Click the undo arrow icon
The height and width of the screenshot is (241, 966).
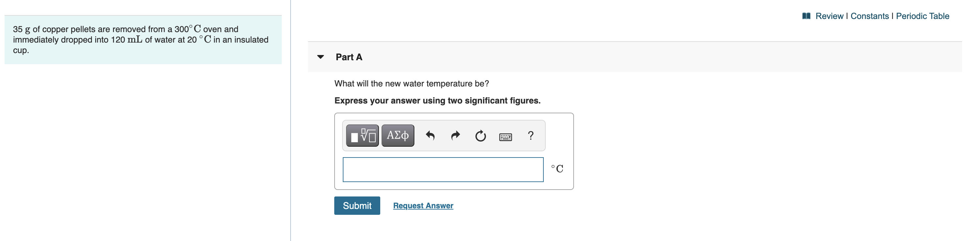point(430,136)
